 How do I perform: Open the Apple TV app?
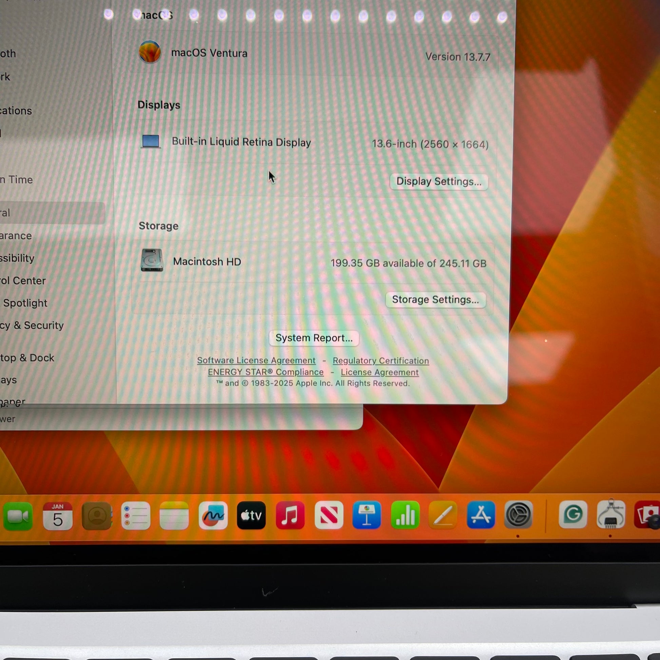(x=251, y=516)
